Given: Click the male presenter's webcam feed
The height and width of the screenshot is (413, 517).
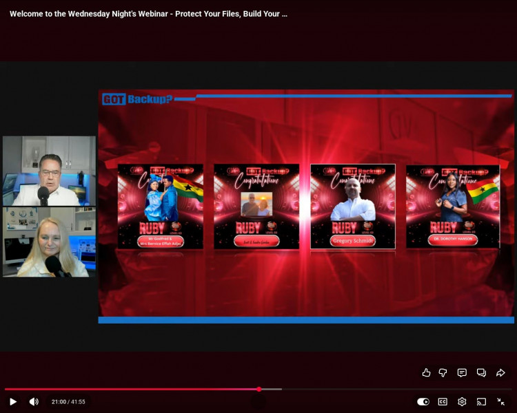Looking at the screenshot, I should pyautogui.click(x=49, y=171).
